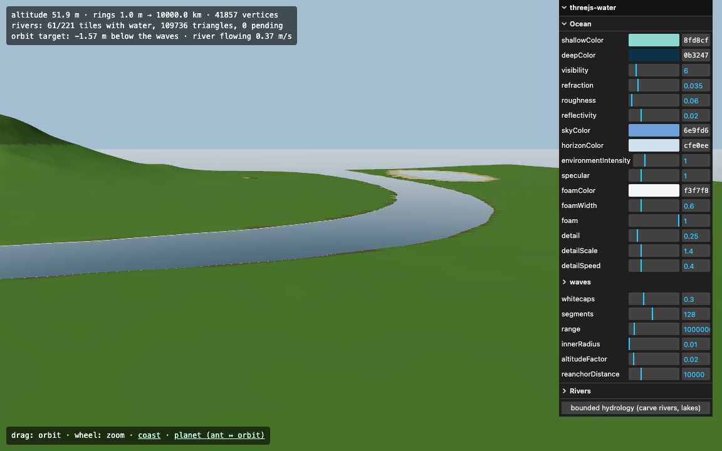Click the foamColor hex field f3f7f8
This screenshot has width=722, height=451.
tap(696, 190)
